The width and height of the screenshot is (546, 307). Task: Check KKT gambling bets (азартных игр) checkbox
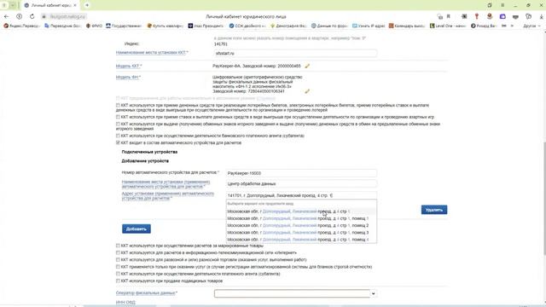[x=118, y=117]
